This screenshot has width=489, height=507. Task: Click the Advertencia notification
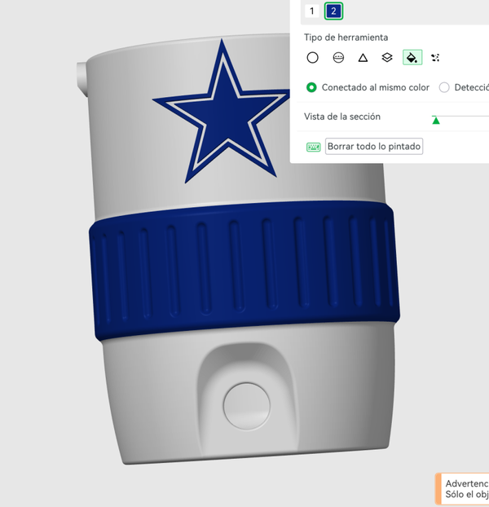pos(462,489)
